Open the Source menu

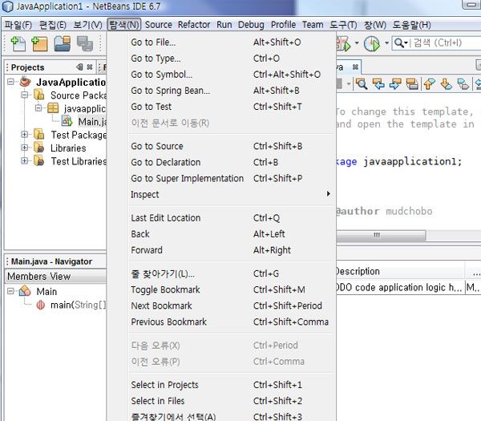coord(158,25)
